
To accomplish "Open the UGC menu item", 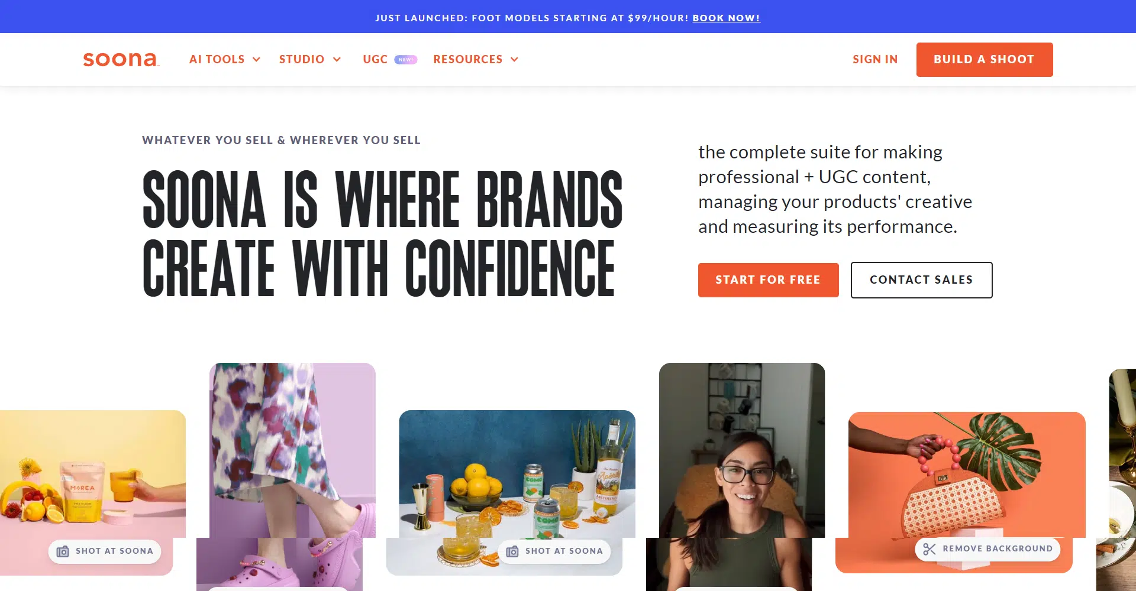I will click(x=375, y=60).
